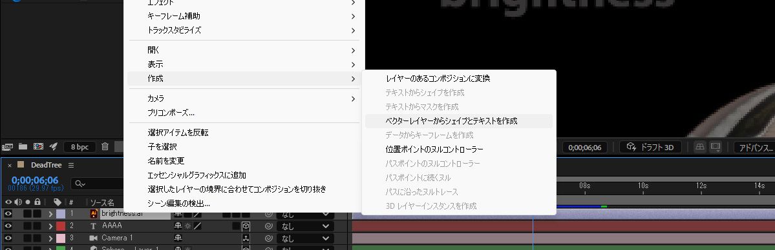Create a new folder in Project panel
The width and height of the screenshot is (775, 250).
pos(23,146)
